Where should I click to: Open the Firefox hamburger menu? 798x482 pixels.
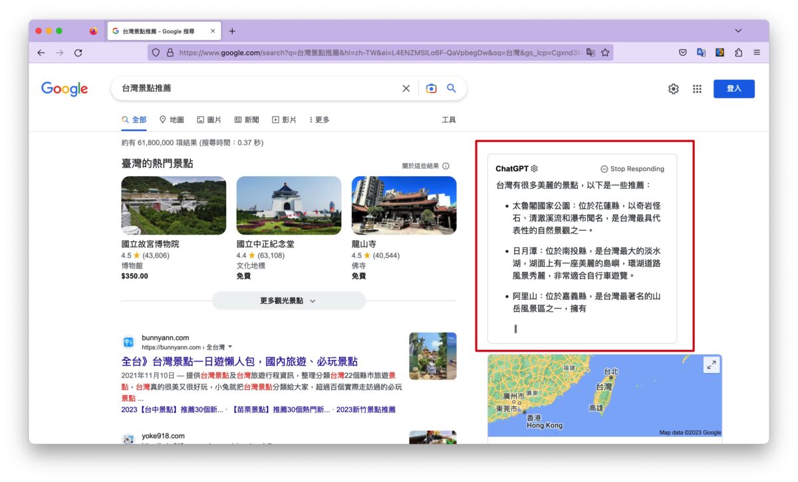tap(757, 53)
